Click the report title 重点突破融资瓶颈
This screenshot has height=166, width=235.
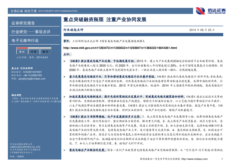tap(105, 20)
